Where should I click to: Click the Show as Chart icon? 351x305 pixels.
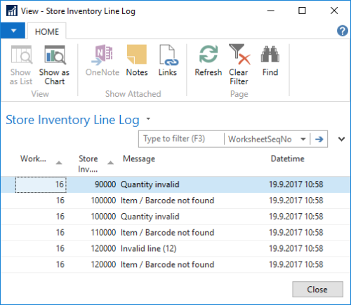(55, 55)
